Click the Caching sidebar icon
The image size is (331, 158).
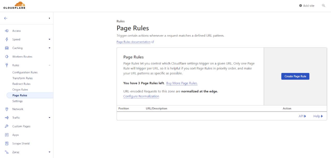(x=7, y=48)
